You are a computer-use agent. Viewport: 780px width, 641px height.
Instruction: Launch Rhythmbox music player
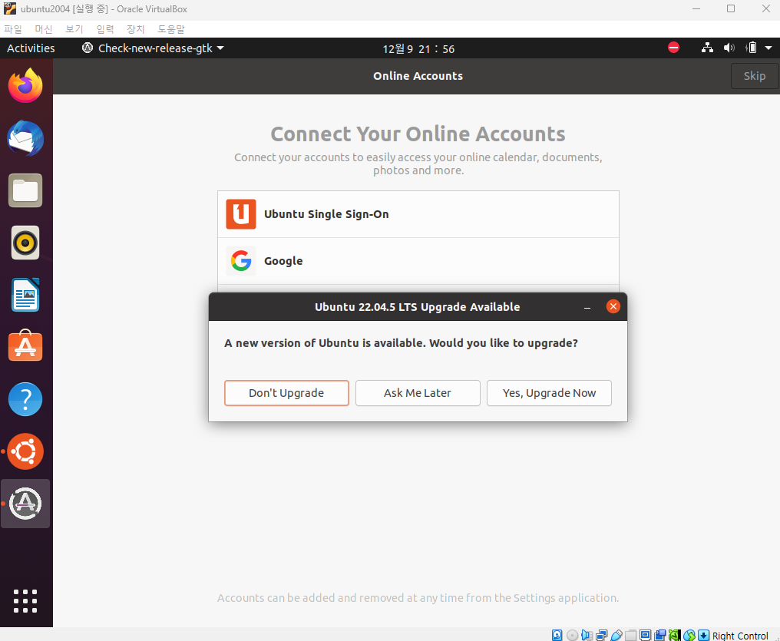click(x=25, y=243)
